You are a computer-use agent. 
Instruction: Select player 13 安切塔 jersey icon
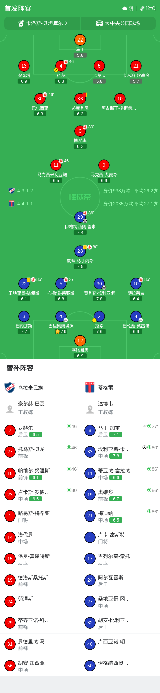[24, 66]
